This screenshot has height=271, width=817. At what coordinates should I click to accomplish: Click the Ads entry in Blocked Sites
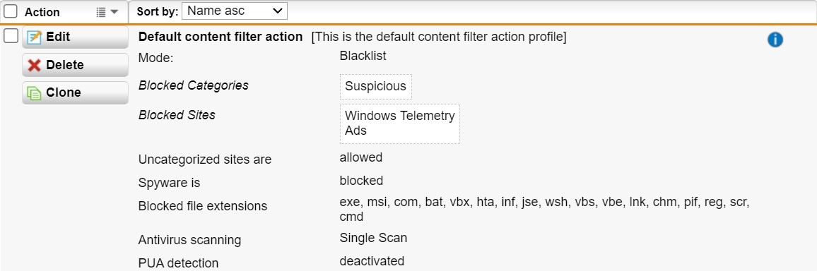click(x=355, y=131)
